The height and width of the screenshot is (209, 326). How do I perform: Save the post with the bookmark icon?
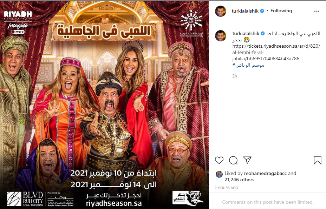[x=318, y=160]
